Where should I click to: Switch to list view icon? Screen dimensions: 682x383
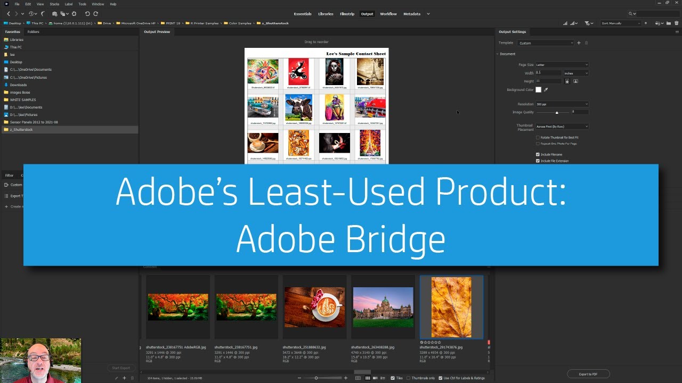click(383, 378)
